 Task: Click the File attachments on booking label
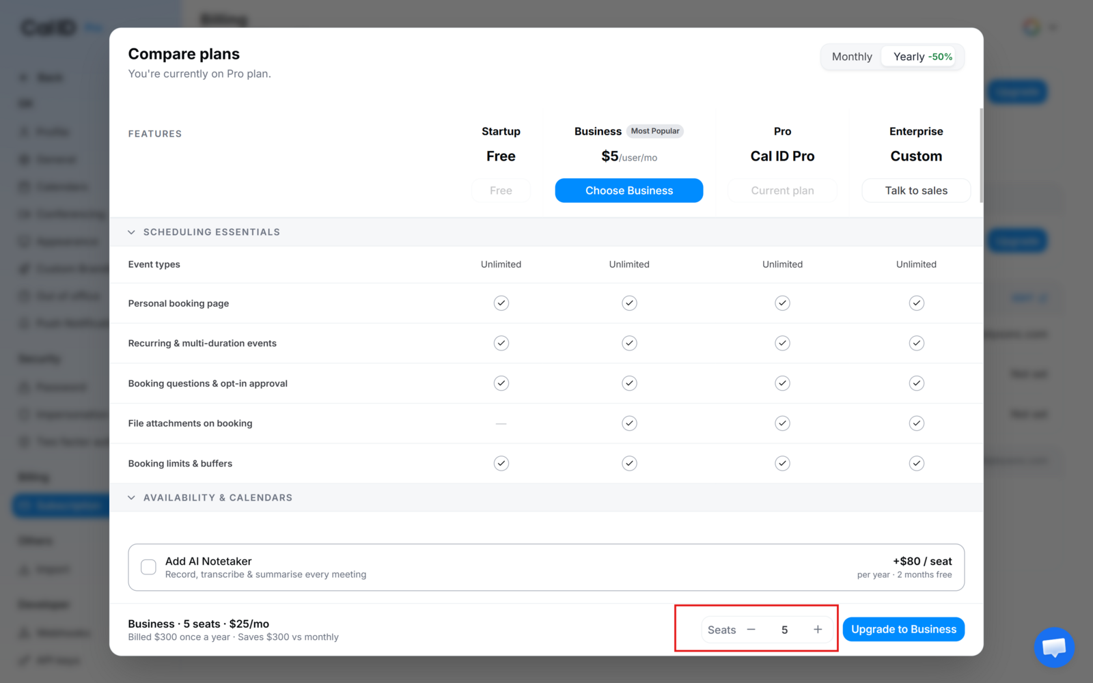point(190,423)
